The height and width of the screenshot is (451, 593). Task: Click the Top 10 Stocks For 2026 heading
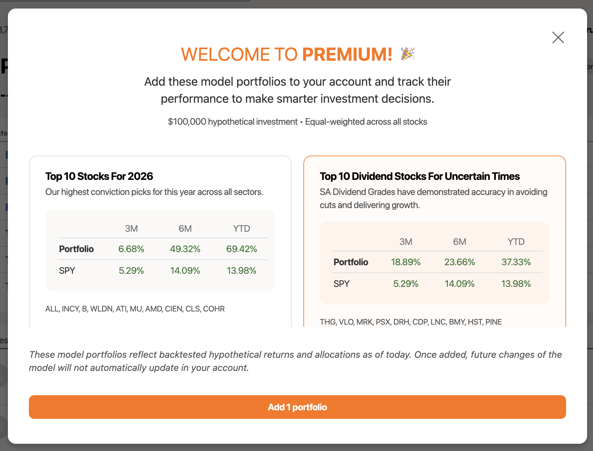click(99, 176)
